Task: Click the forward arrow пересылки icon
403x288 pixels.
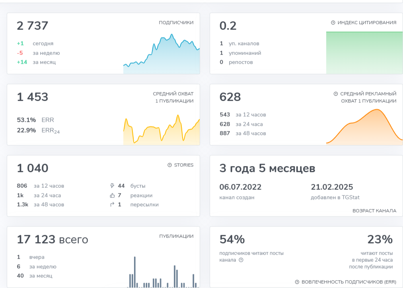Action: pyautogui.click(x=112, y=204)
